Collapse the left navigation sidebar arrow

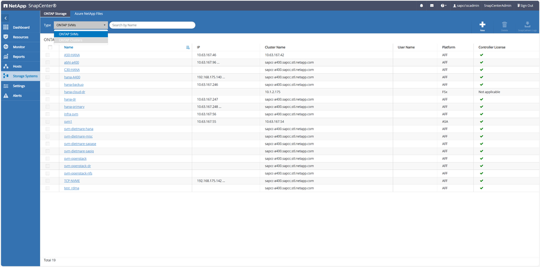tap(6, 18)
